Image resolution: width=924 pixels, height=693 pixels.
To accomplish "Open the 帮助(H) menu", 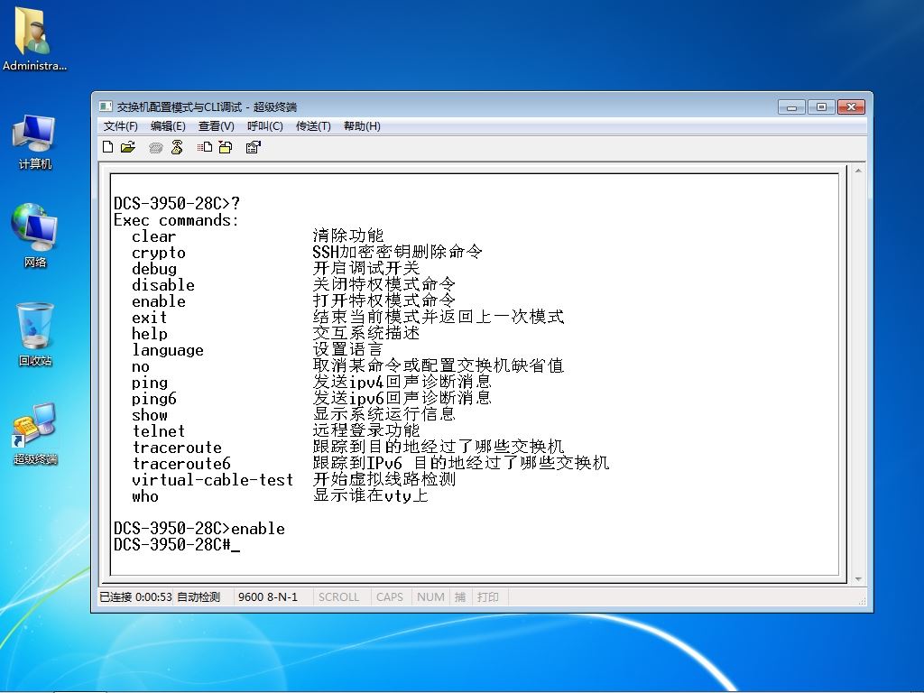I will tap(362, 126).
